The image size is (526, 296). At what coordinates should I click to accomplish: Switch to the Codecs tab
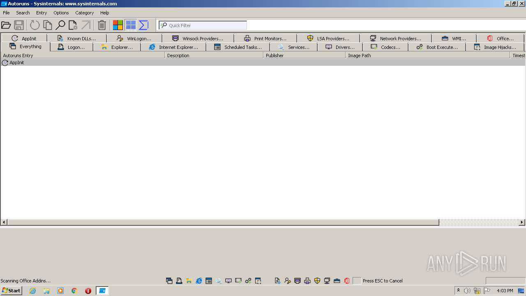tap(385, 47)
